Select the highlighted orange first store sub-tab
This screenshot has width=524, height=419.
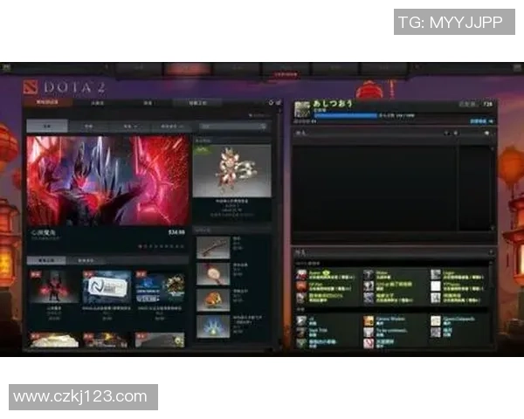[47, 102]
